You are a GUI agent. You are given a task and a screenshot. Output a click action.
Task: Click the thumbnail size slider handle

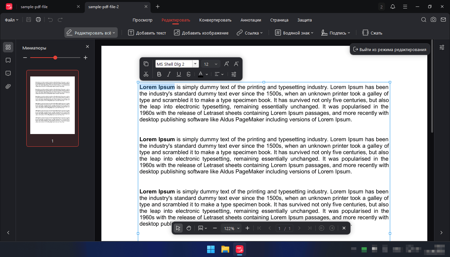coord(55,58)
